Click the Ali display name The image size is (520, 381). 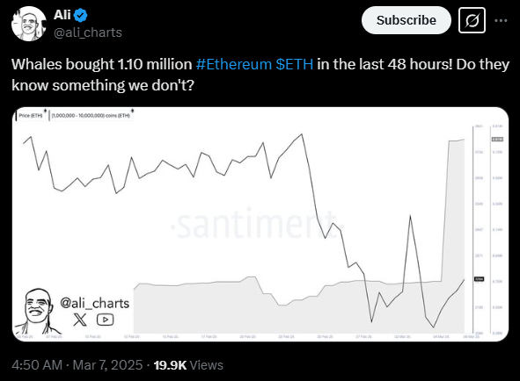(x=62, y=15)
